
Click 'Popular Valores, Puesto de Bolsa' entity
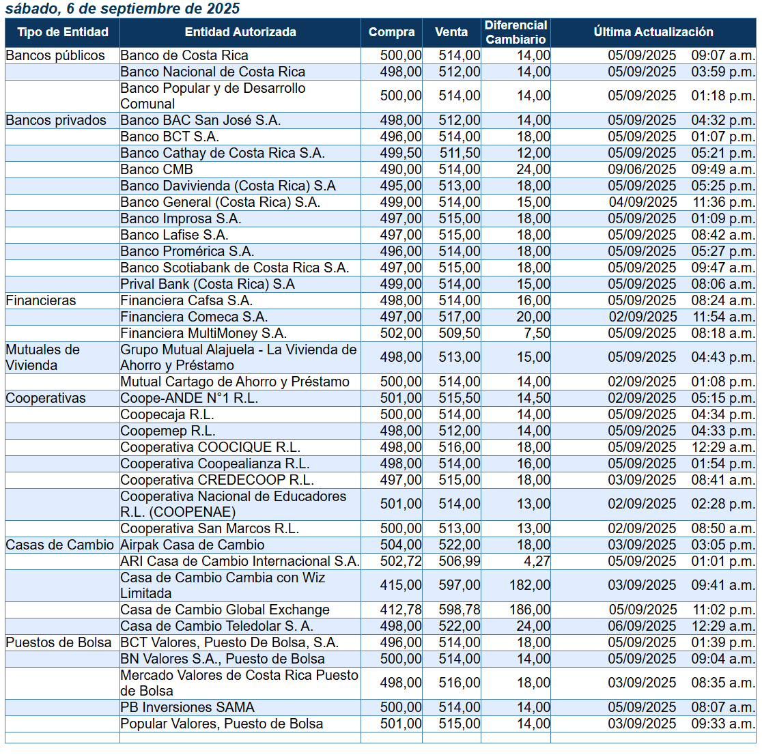pos(222,724)
